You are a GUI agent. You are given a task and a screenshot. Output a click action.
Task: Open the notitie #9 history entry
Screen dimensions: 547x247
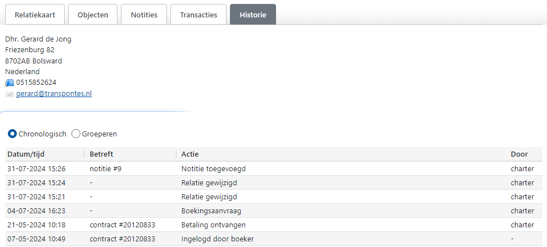pos(106,168)
